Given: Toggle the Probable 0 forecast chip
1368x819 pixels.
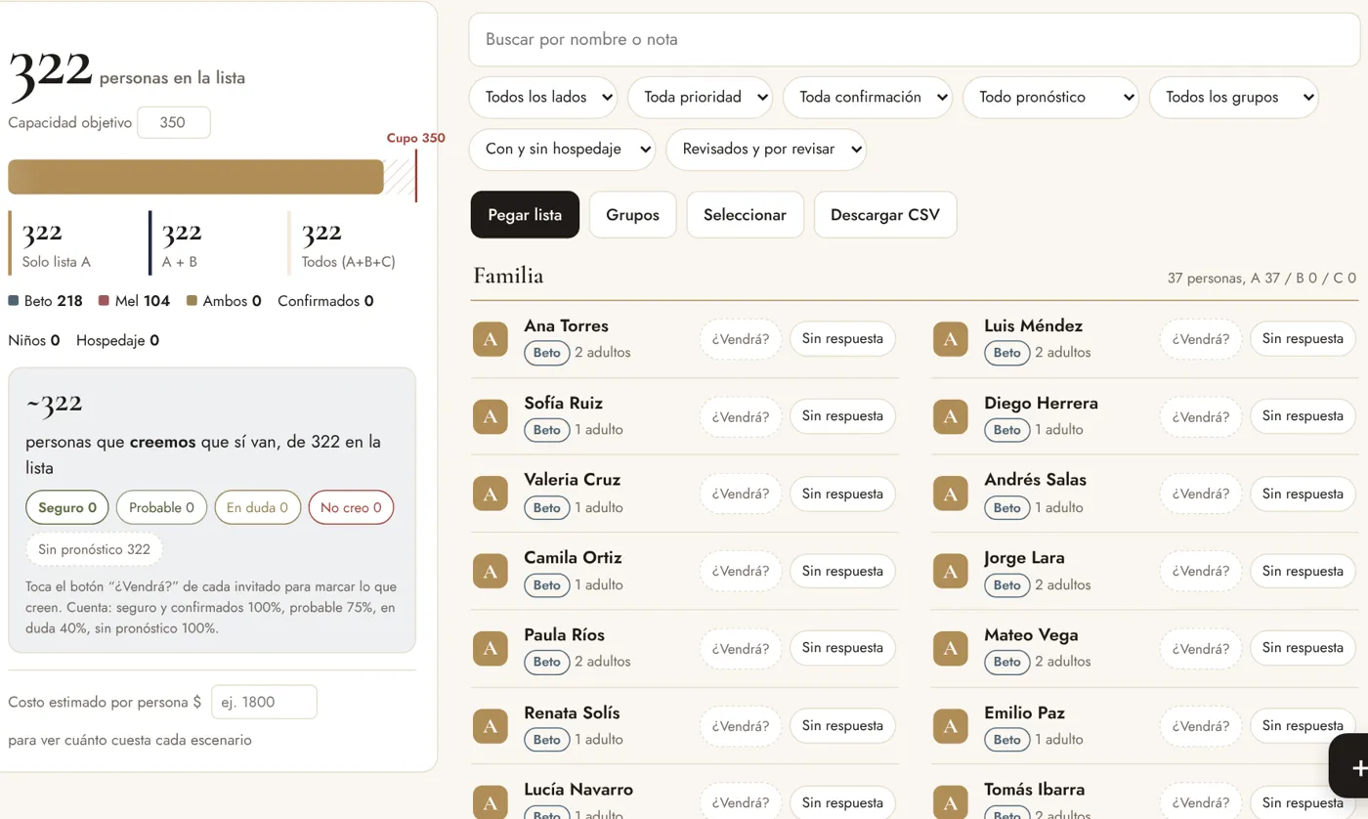Looking at the screenshot, I should pos(161,507).
